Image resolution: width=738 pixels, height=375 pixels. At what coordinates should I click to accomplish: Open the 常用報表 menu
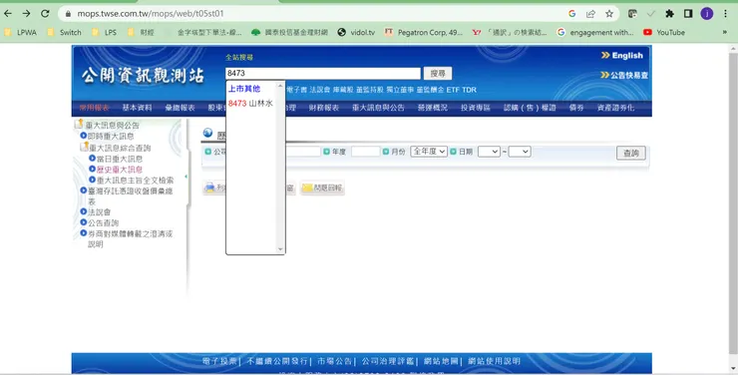coord(94,108)
